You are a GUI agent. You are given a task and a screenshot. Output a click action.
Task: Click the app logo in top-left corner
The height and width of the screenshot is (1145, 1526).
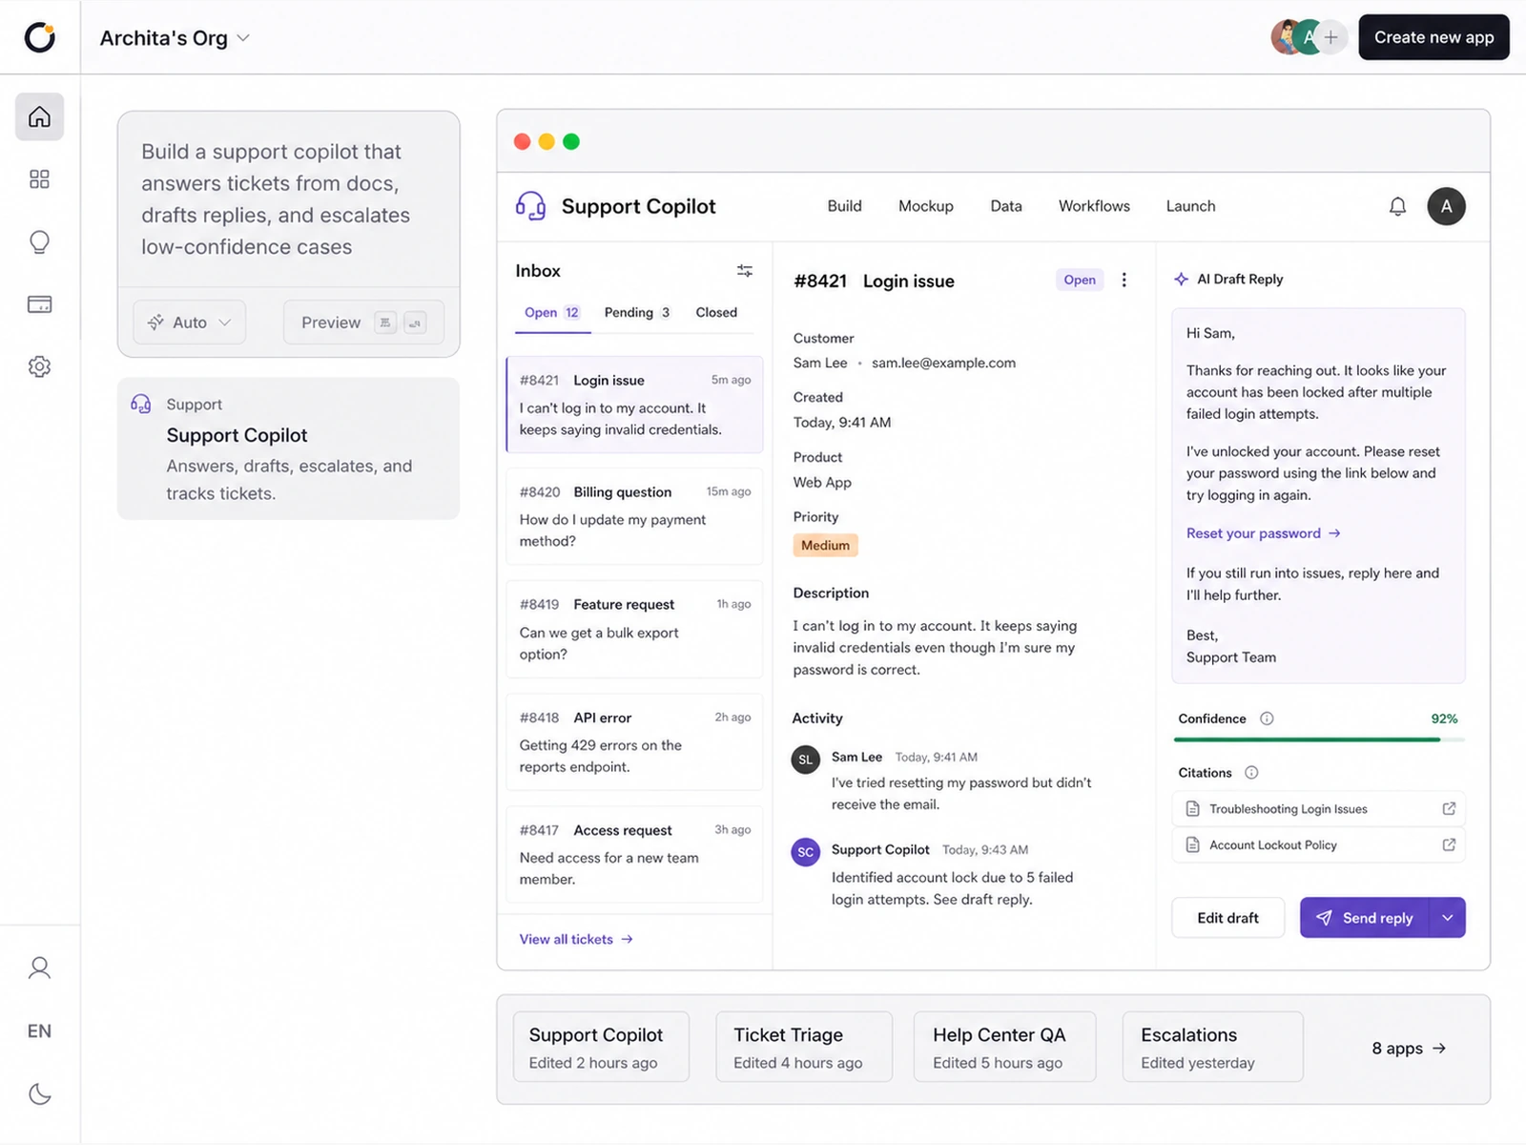pyautogui.click(x=39, y=37)
